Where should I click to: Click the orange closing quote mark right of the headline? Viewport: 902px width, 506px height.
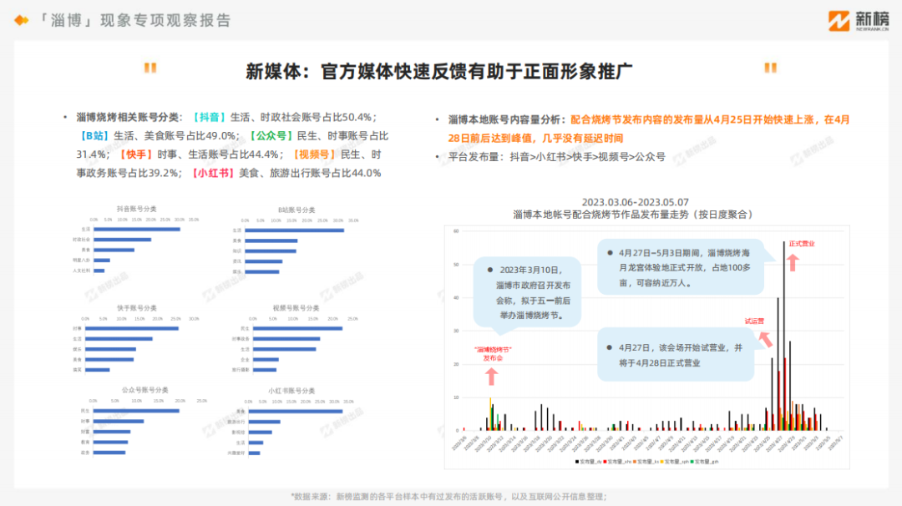pyautogui.click(x=770, y=68)
